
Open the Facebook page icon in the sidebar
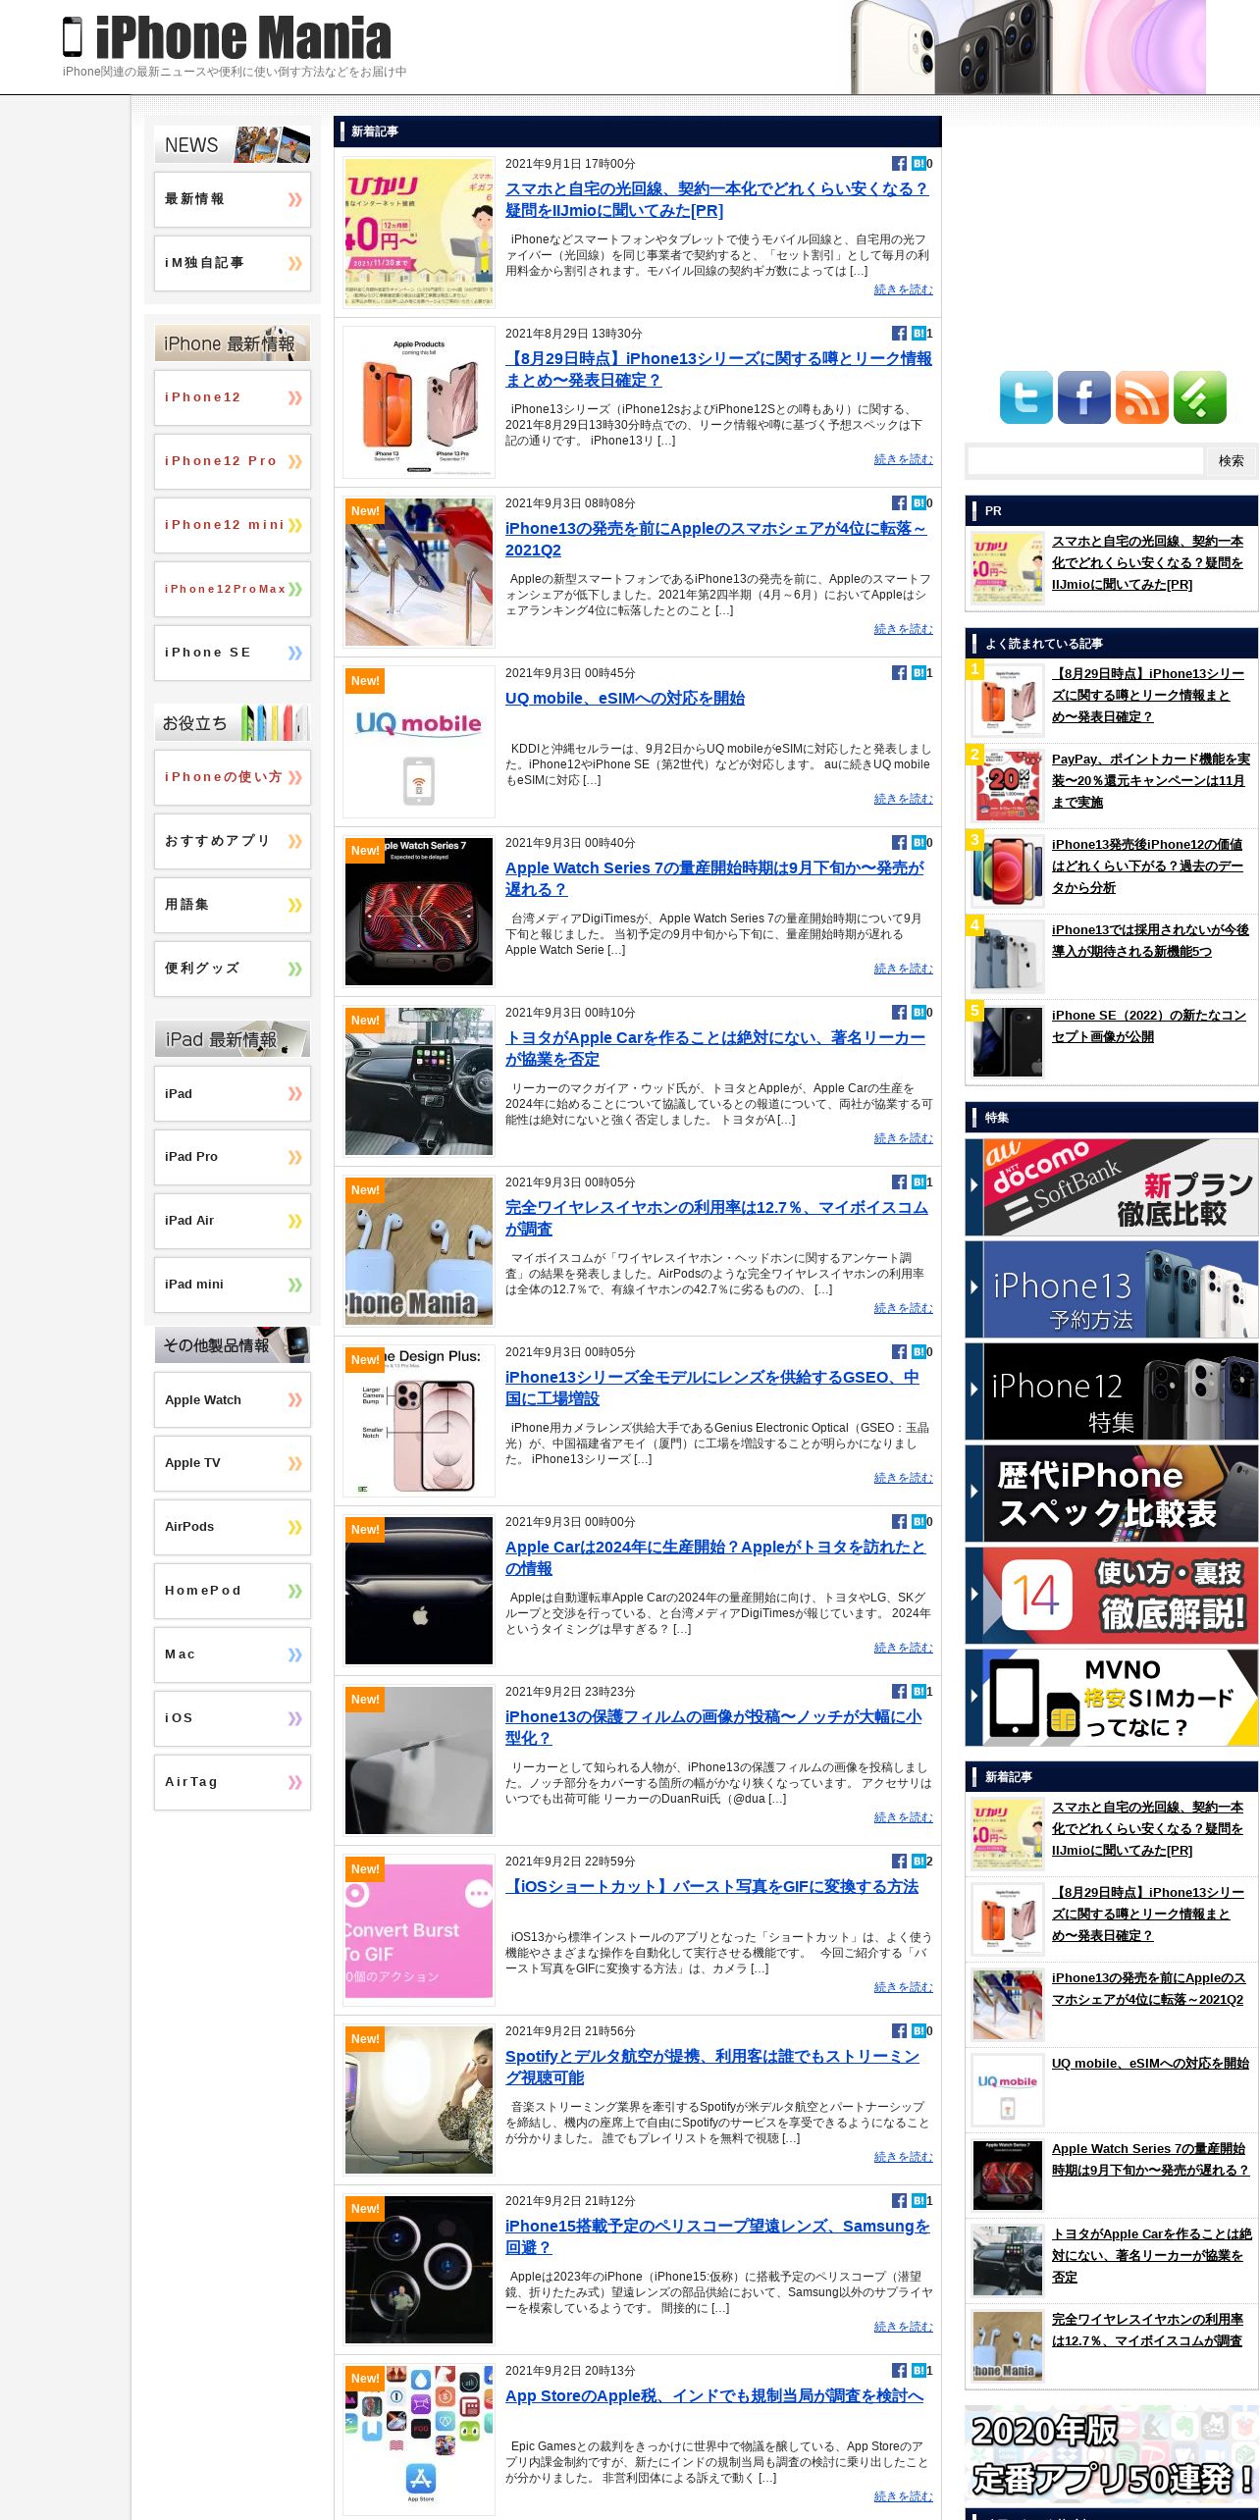[1083, 397]
